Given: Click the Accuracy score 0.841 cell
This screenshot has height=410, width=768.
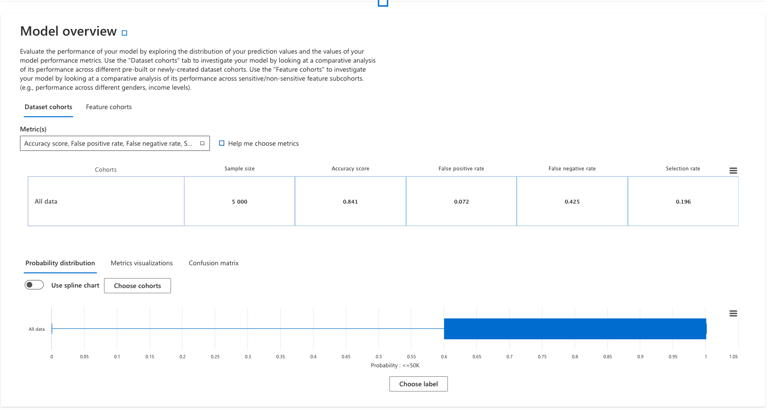Looking at the screenshot, I should click(x=351, y=202).
